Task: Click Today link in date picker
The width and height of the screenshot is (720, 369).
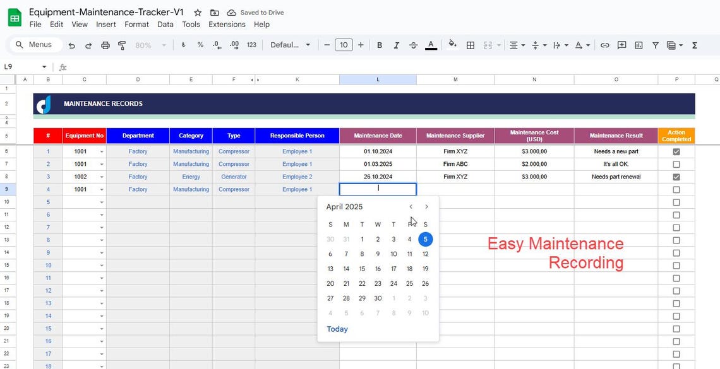Action: tap(337, 329)
